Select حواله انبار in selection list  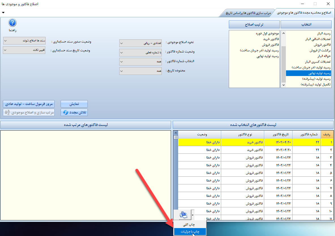click(308, 56)
